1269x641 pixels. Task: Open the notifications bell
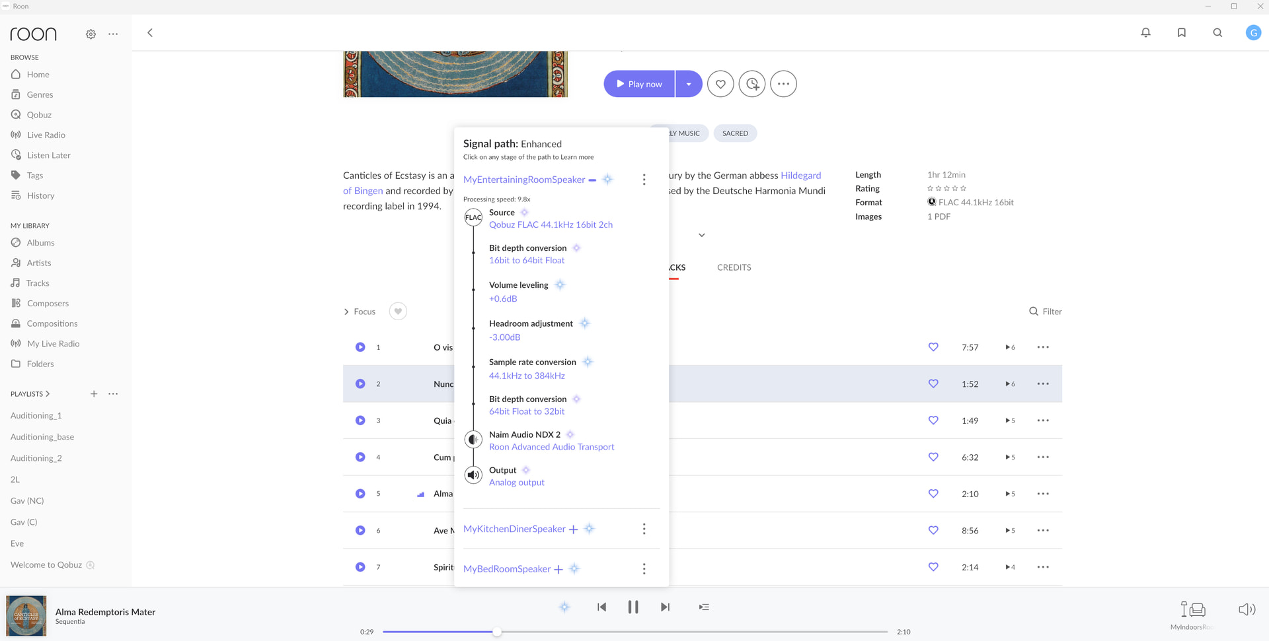1145,32
